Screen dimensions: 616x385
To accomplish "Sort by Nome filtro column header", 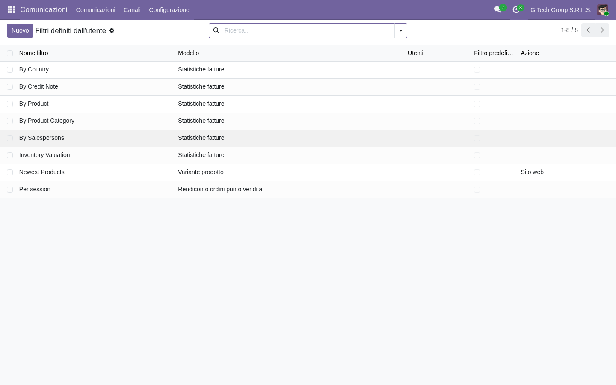I will coord(33,53).
